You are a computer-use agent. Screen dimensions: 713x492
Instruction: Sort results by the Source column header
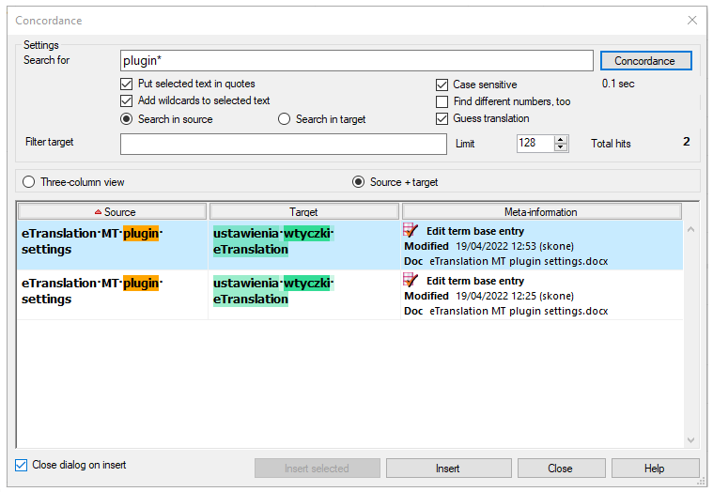pyautogui.click(x=113, y=211)
